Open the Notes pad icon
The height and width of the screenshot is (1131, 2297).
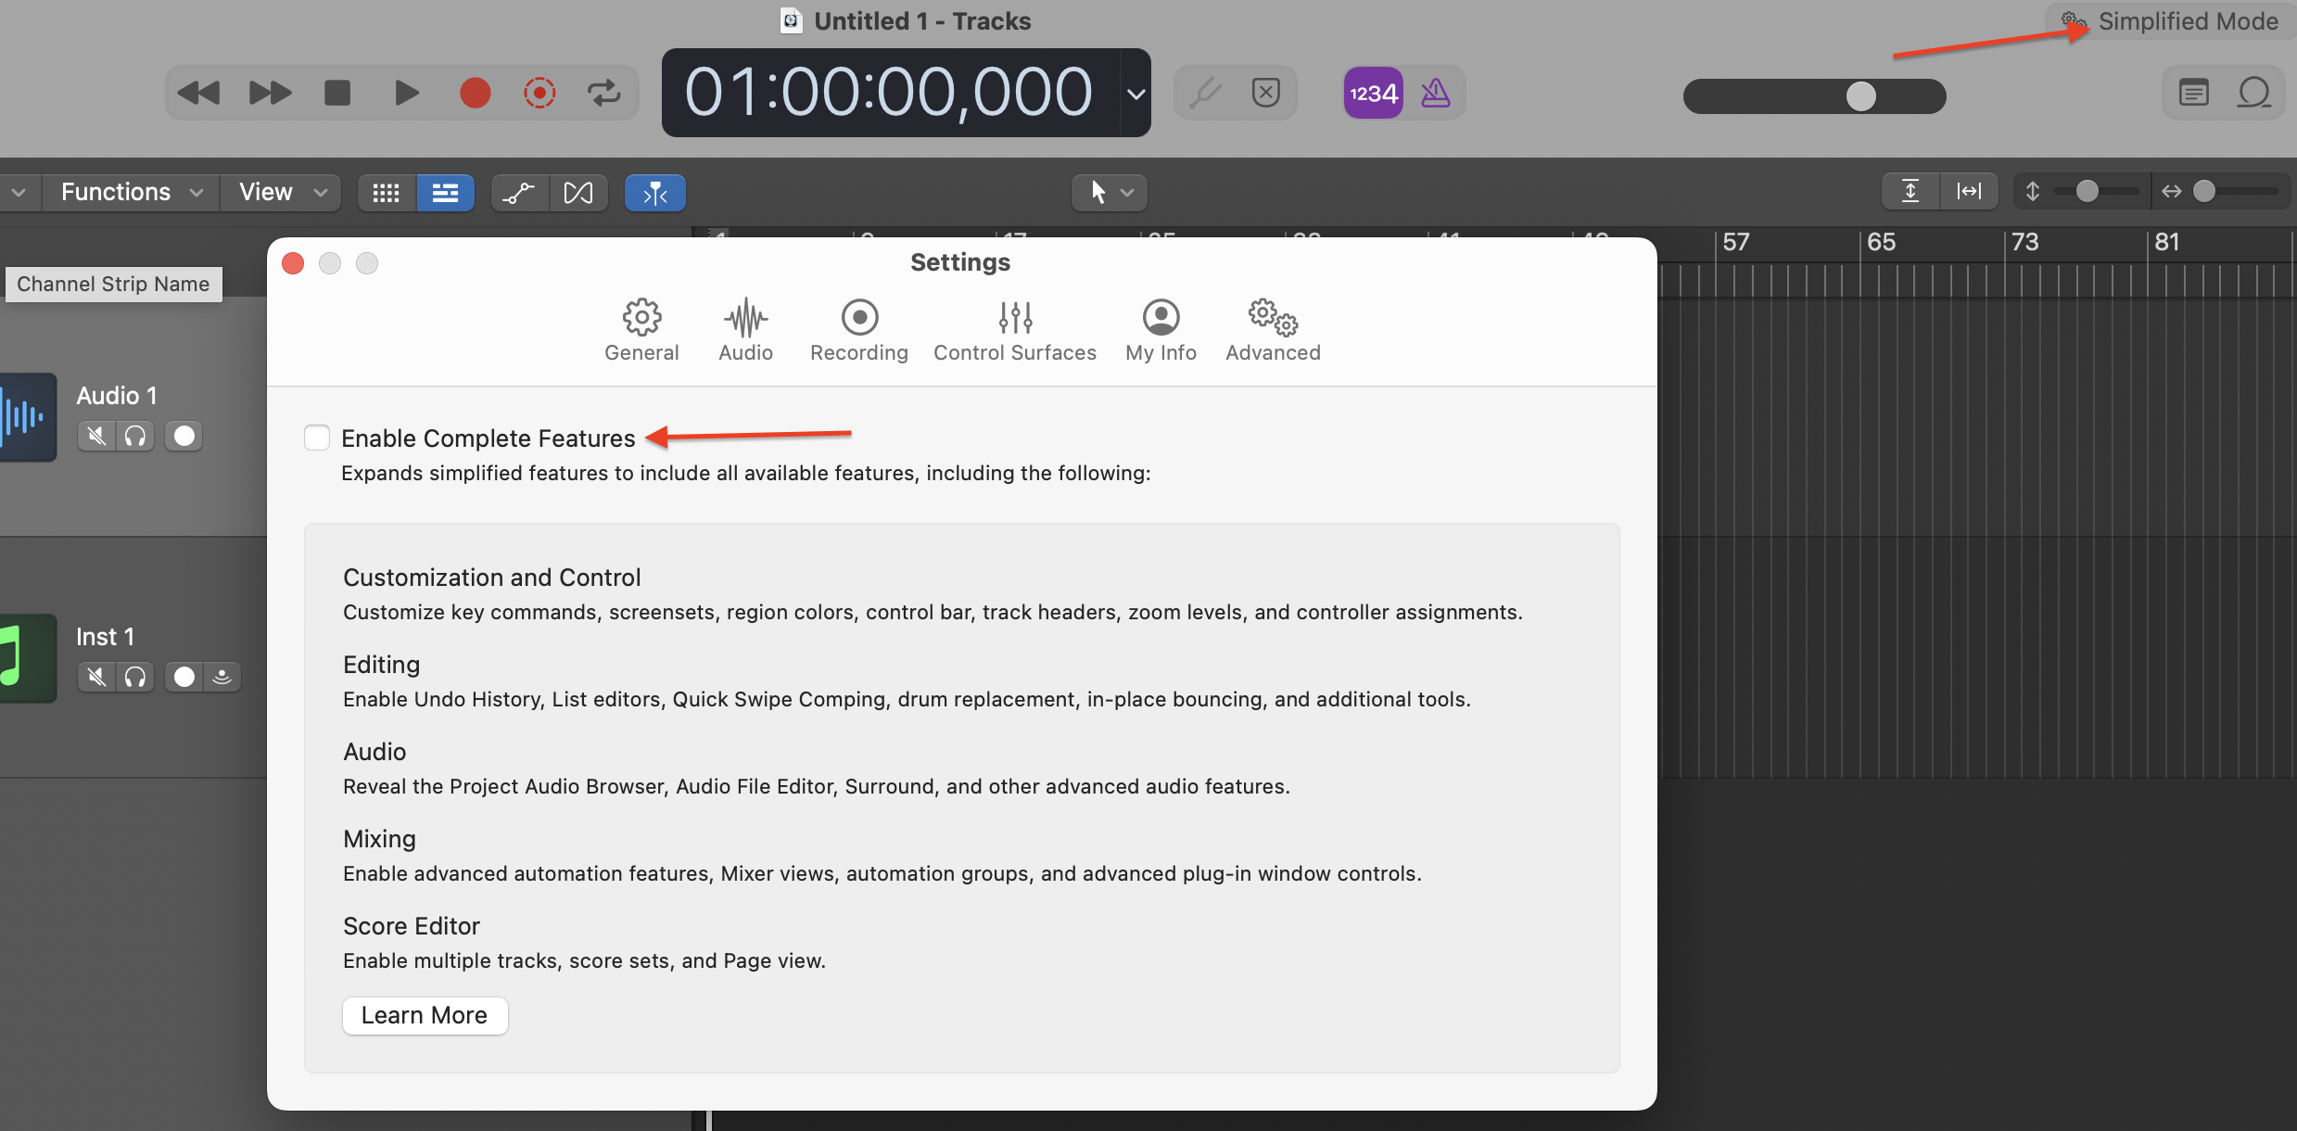click(x=2193, y=93)
